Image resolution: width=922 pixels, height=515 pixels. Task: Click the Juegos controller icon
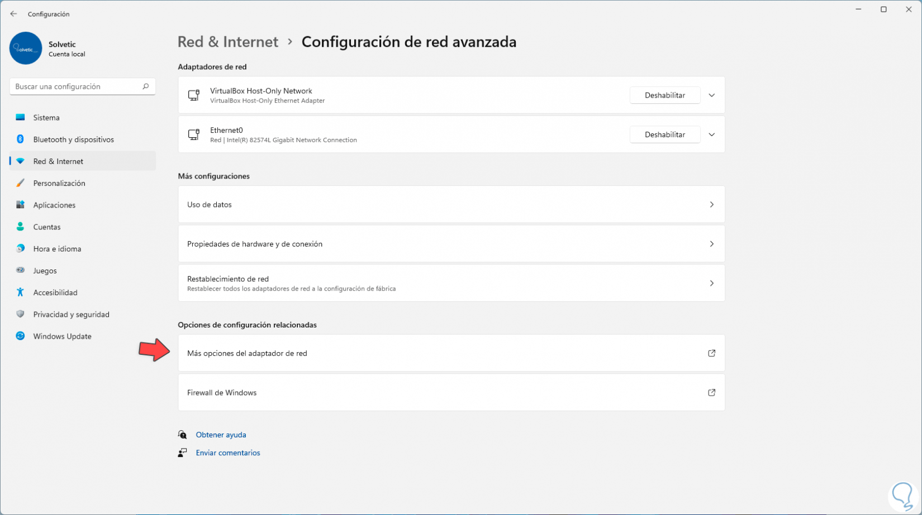click(x=20, y=271)
